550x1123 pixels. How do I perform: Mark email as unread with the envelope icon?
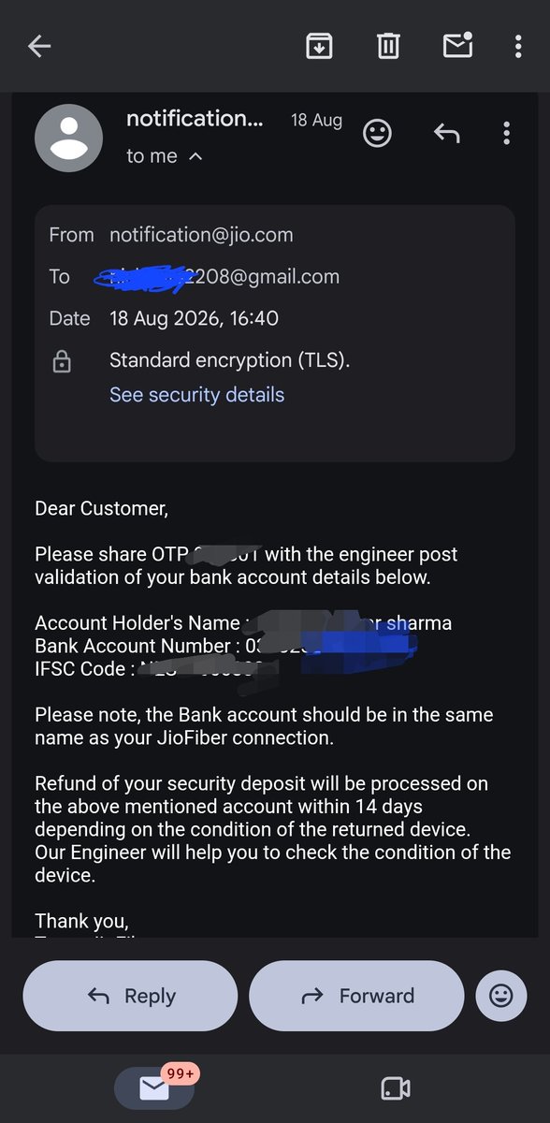coord(457,45)
